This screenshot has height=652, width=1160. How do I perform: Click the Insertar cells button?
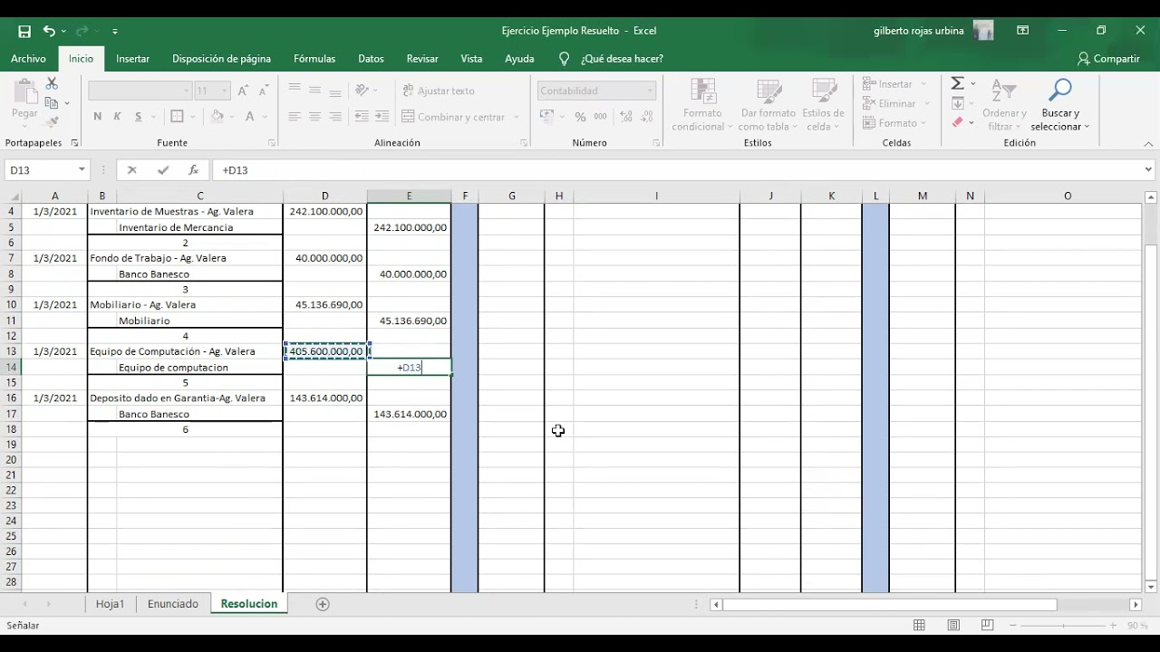coord(895,84)
